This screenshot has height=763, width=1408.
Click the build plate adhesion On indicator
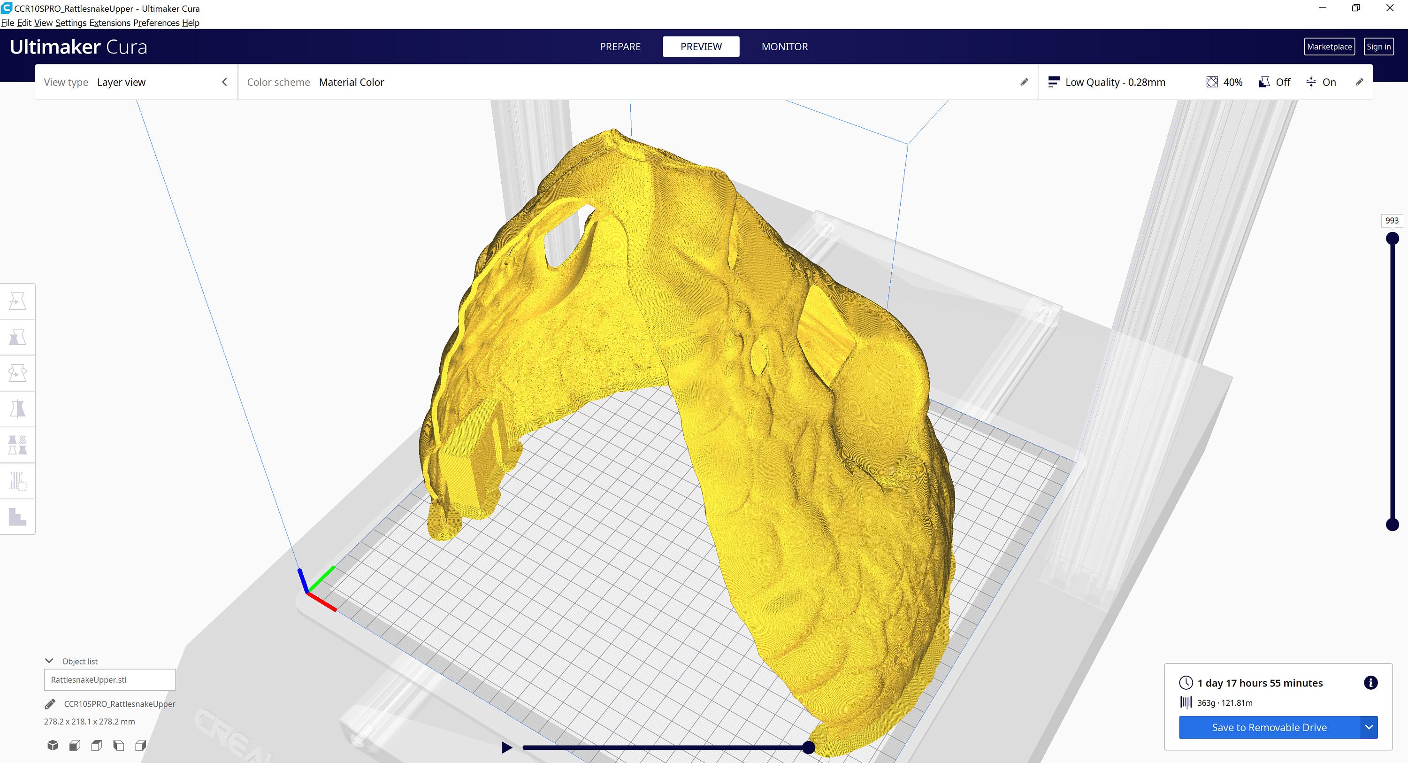point(1322,82)
